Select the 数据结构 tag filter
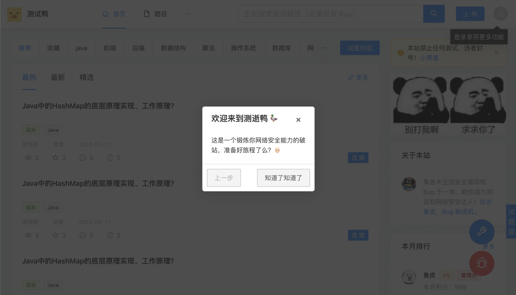The image size is (516, 295). (173, 48)
